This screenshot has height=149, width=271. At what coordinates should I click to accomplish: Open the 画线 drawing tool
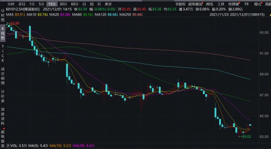pyautogui.click(x=209, y=4)
